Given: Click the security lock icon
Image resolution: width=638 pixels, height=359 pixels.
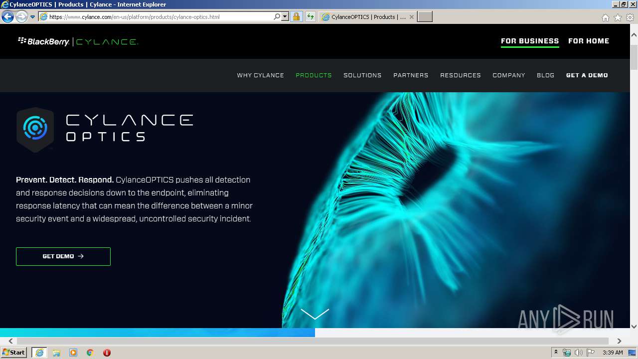Looking at the screenshot, I should pyautogui.click(x=296, y=16).
